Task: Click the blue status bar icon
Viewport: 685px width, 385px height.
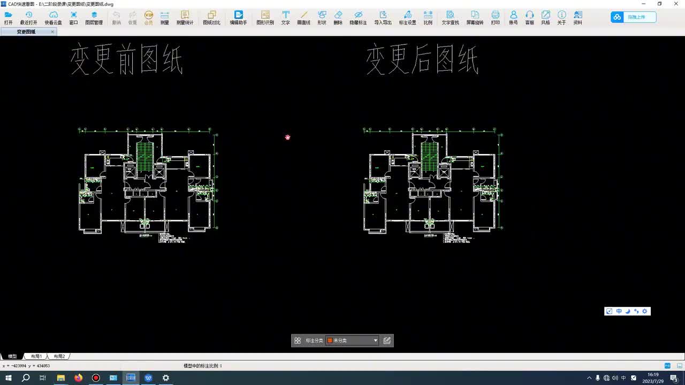Action: (667, 366)
